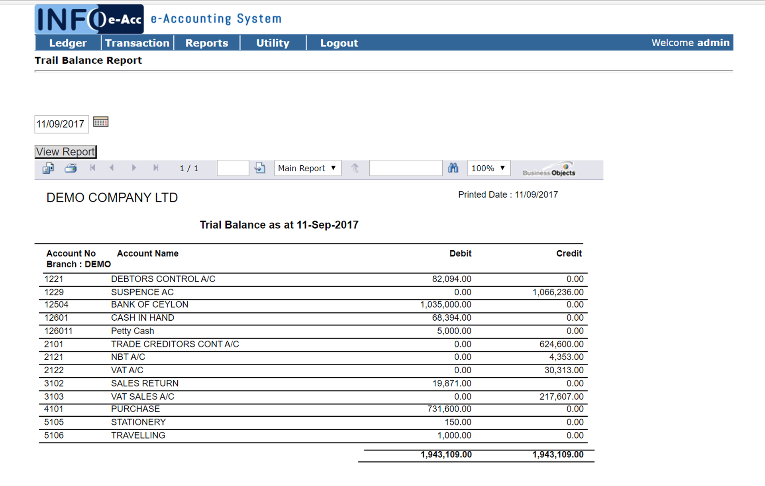Go to first page of report
The width and height of the screenshot is (765, 486).
point(92,168)
